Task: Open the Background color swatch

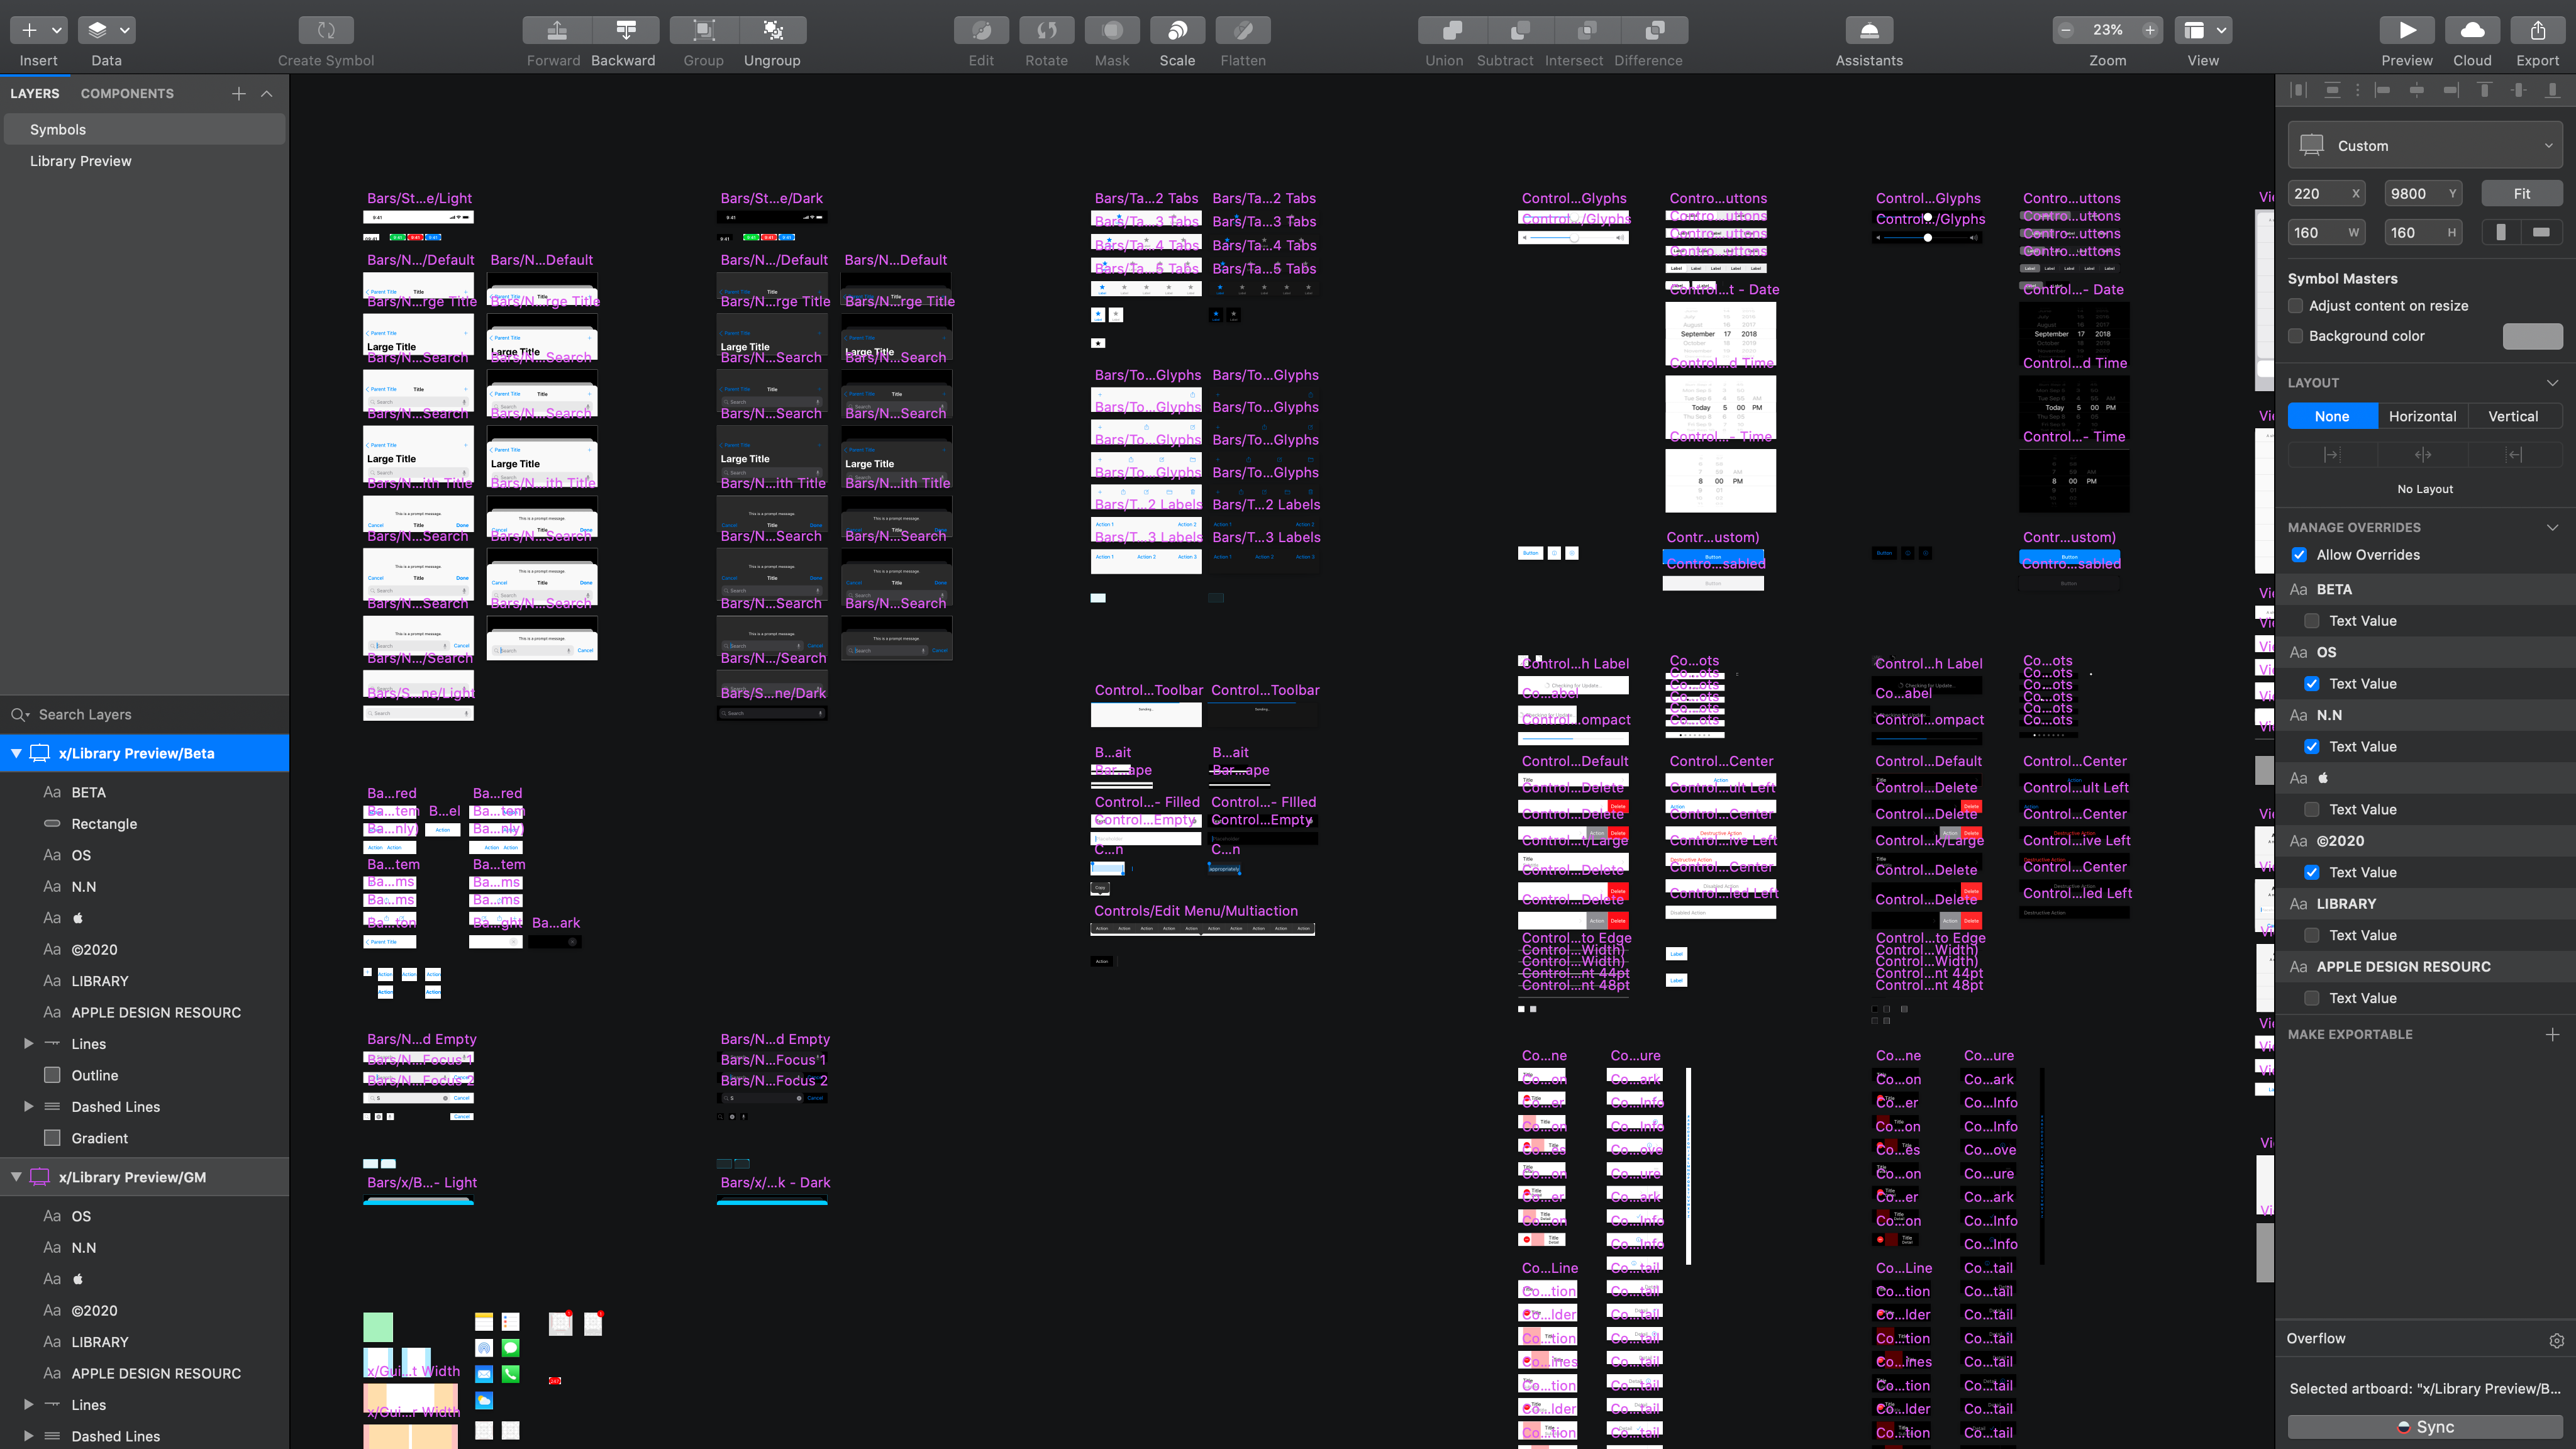Action: [x=2532, y=336]
